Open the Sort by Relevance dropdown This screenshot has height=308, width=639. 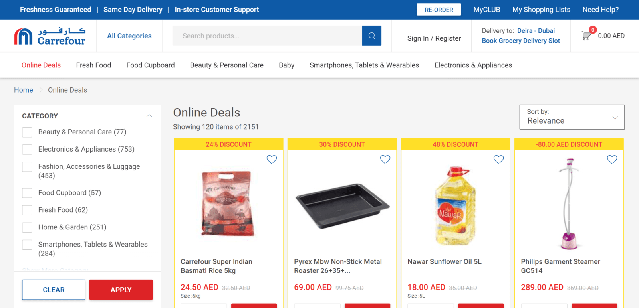tap(572, 117)
